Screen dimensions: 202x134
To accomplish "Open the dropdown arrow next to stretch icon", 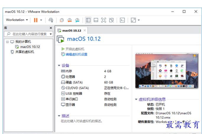I will click(139, 20).
